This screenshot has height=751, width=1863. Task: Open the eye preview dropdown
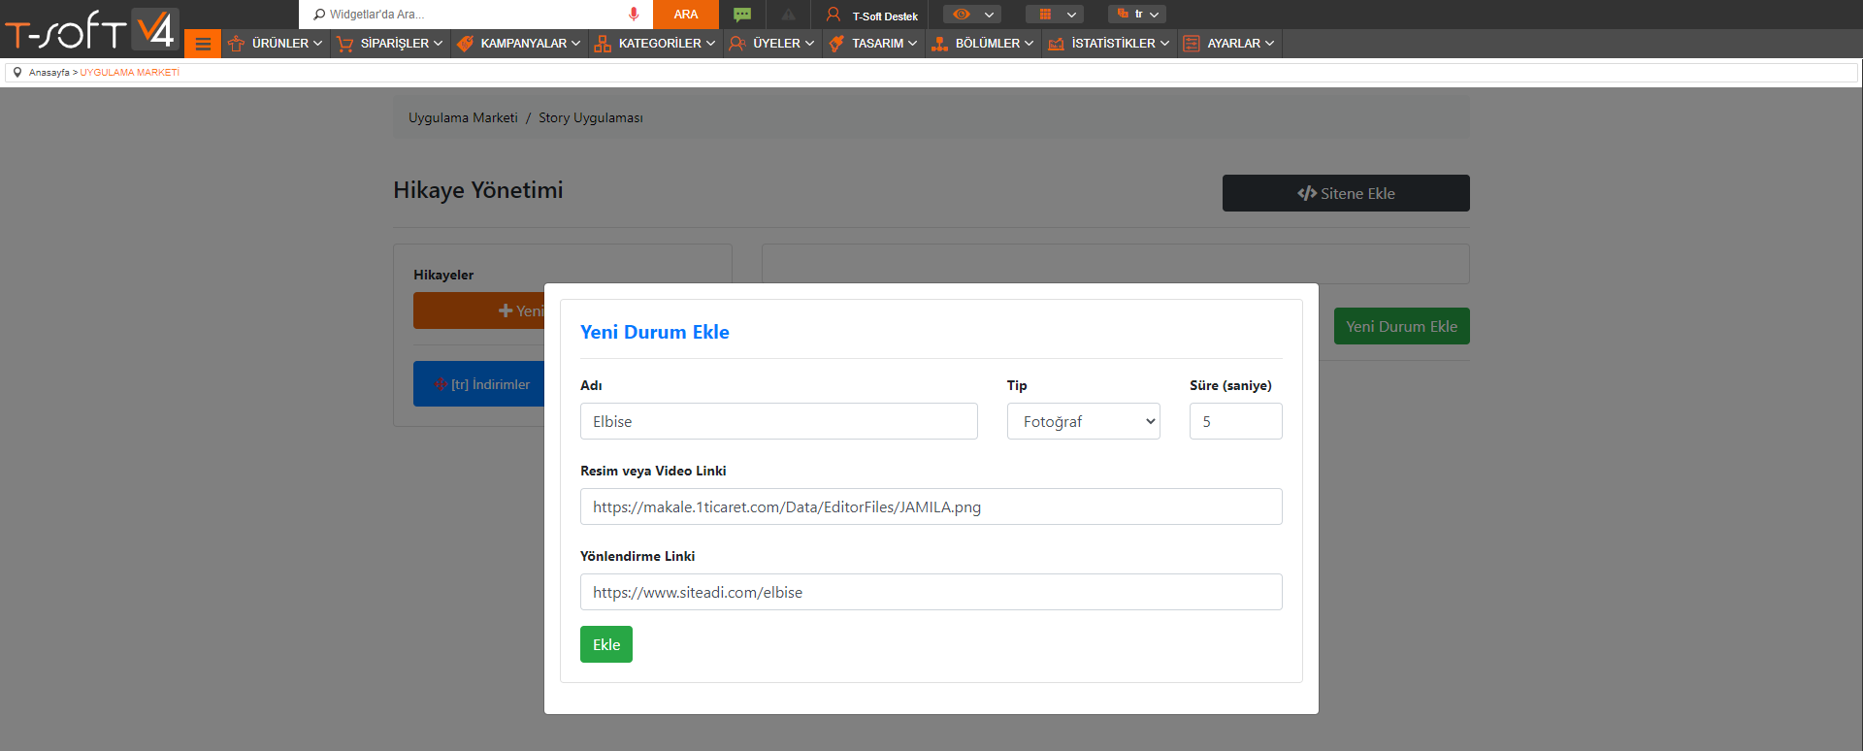972,15
